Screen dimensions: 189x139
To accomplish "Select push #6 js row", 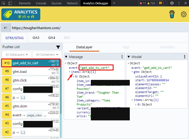I will coord(31,97).
